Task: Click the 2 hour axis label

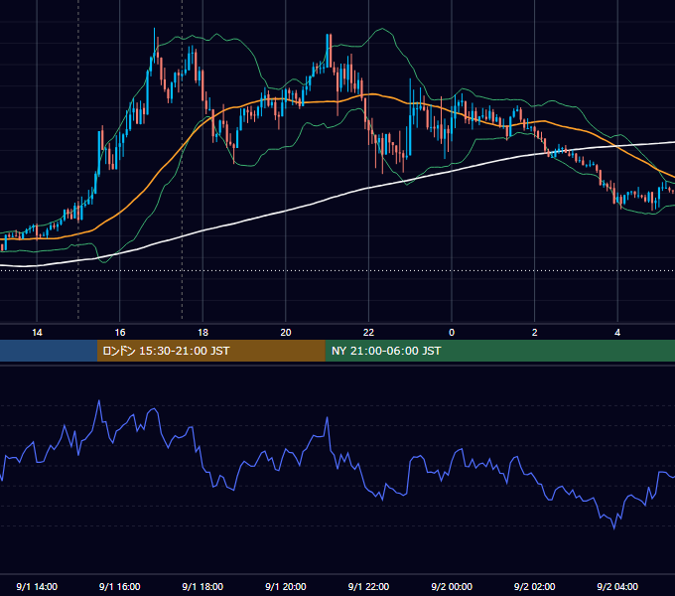Action: 535,333
